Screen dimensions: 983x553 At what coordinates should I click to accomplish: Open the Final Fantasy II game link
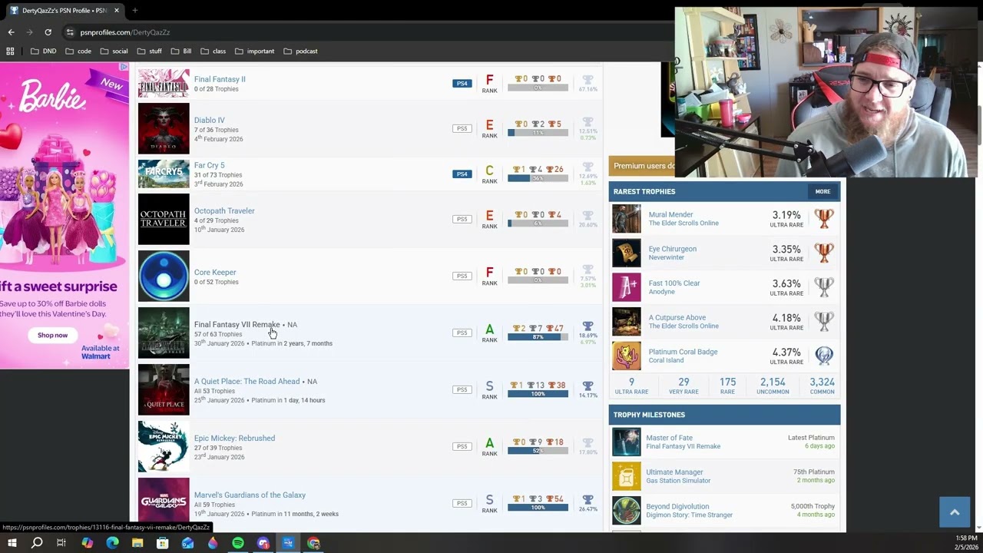(x=220, y=79)
